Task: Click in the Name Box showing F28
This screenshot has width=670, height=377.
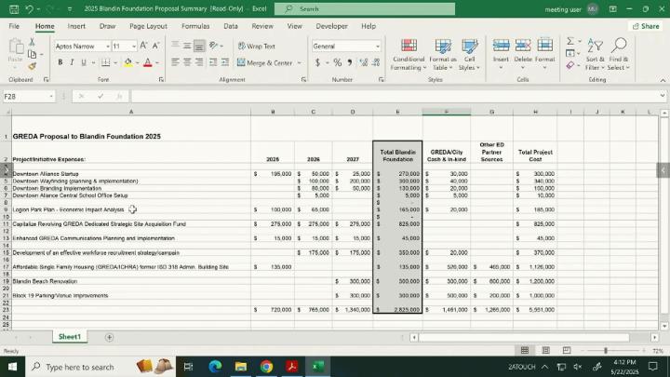Action: 26,97
